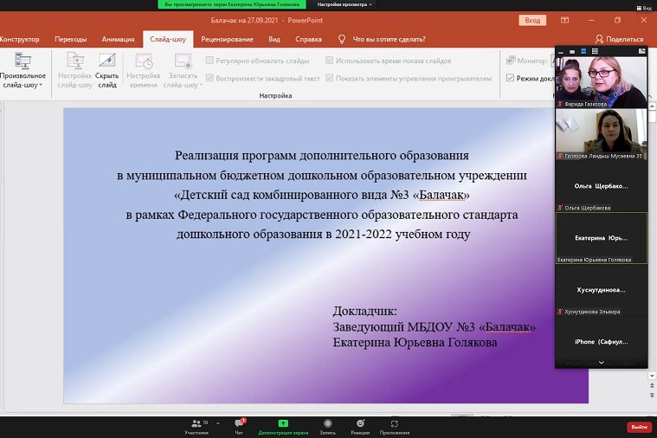Click the lightbulb Tell Me icon

tap(342, 39)
